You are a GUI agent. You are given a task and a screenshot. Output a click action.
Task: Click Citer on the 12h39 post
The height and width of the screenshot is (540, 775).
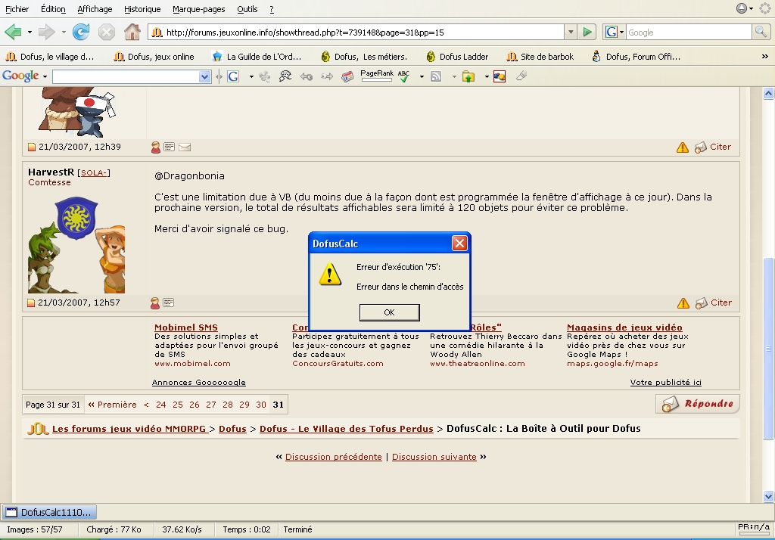(x=721, y=147)
